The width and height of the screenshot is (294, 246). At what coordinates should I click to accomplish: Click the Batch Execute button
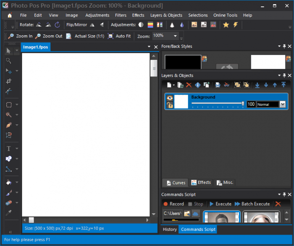click(252, 204)
